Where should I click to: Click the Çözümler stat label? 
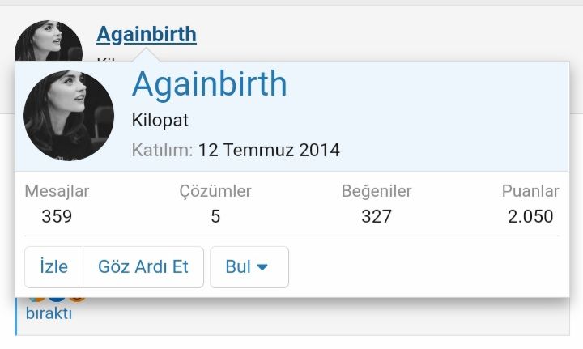[x=215, y=191]
